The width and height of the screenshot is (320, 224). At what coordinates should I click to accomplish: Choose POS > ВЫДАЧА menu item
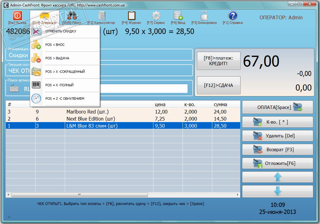[65, 58]
